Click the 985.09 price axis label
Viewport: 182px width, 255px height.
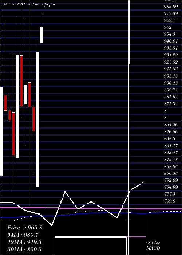pos(171,7)
